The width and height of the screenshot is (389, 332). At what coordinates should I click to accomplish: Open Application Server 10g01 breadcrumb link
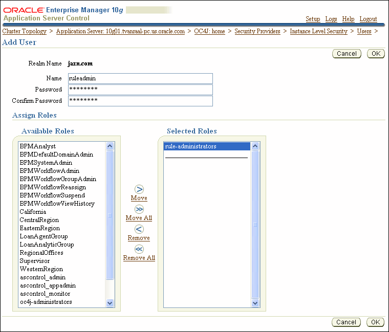click(120, 31)
